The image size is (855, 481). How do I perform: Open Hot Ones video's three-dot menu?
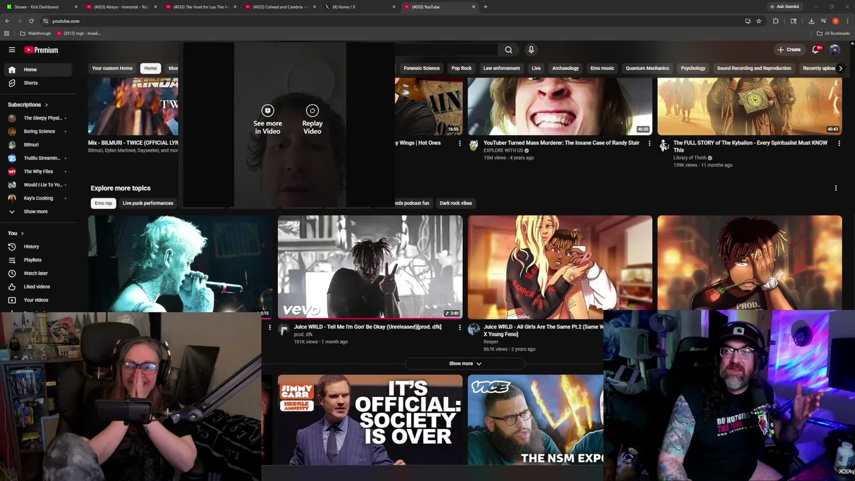click(x=460, y=143)
